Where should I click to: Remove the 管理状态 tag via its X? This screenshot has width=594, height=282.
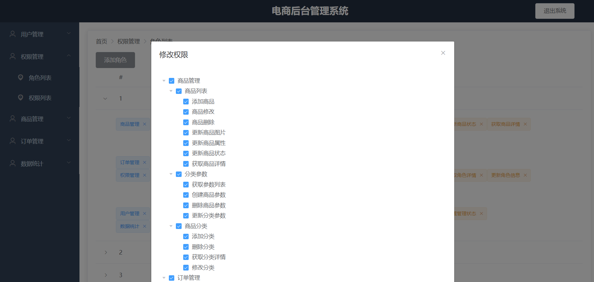pos(482,214)
